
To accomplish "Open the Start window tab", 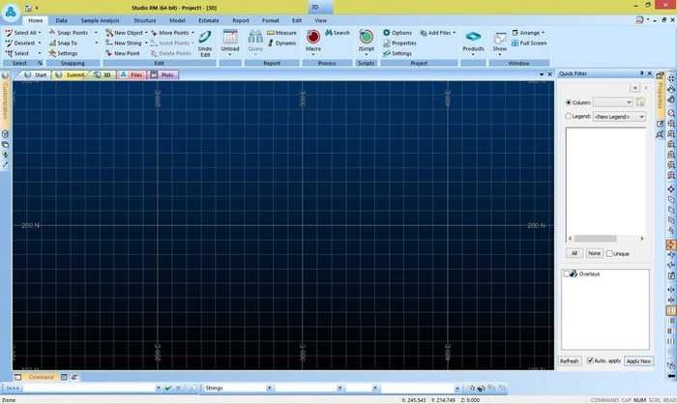I will [36, 75].
